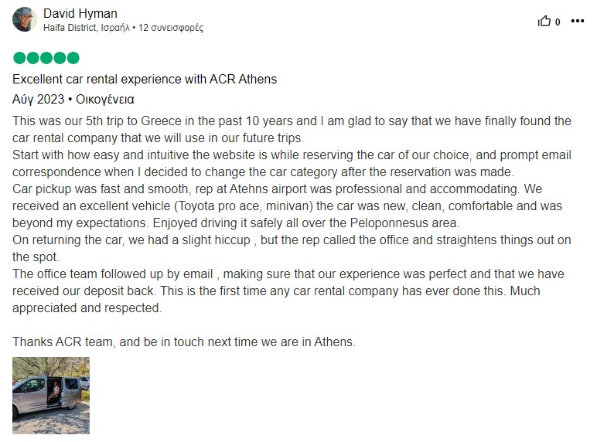Click the Αύγ 2023 review date
Screen dimensions: 597x442
[x=38, y=99]
